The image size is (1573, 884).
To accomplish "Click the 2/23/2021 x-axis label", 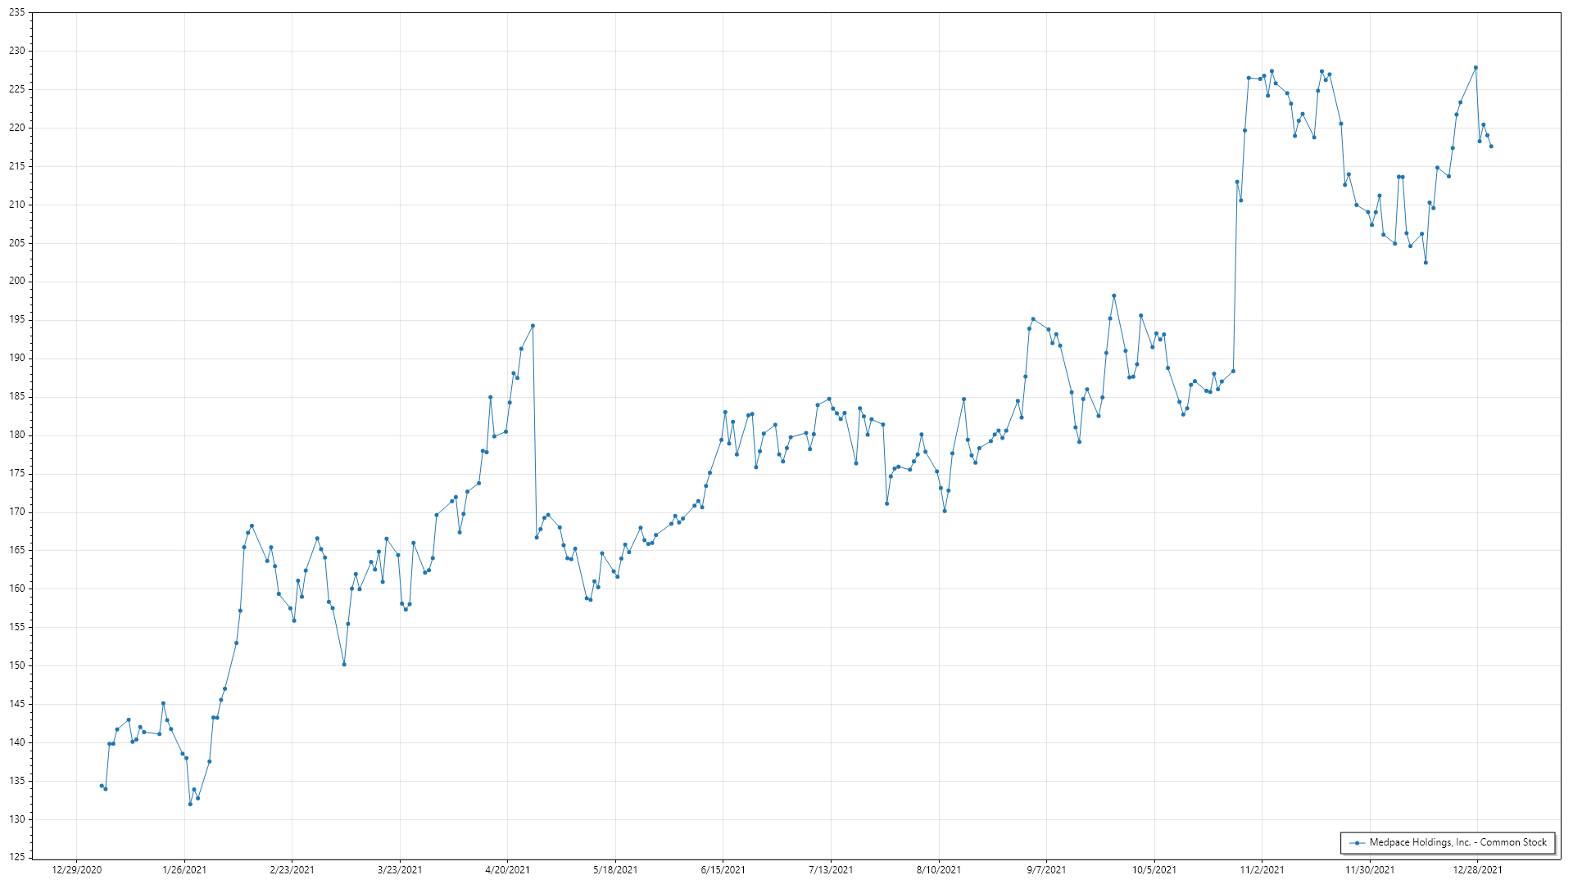I will (x=292, y=870).
